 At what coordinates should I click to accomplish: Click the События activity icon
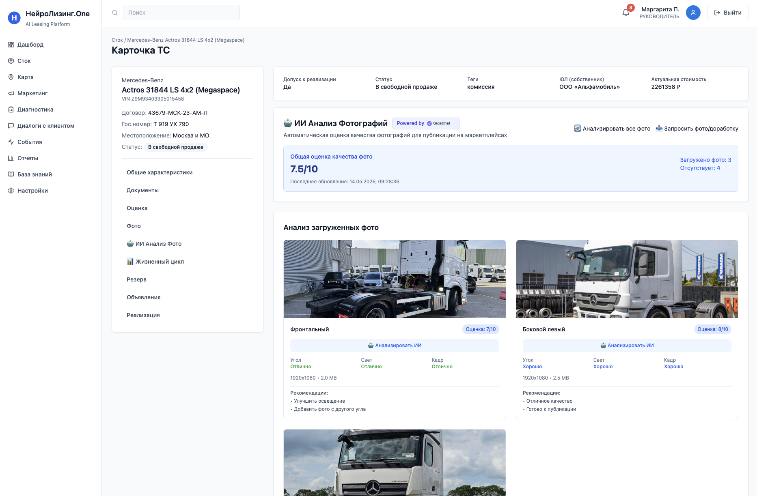pos(11,142)
